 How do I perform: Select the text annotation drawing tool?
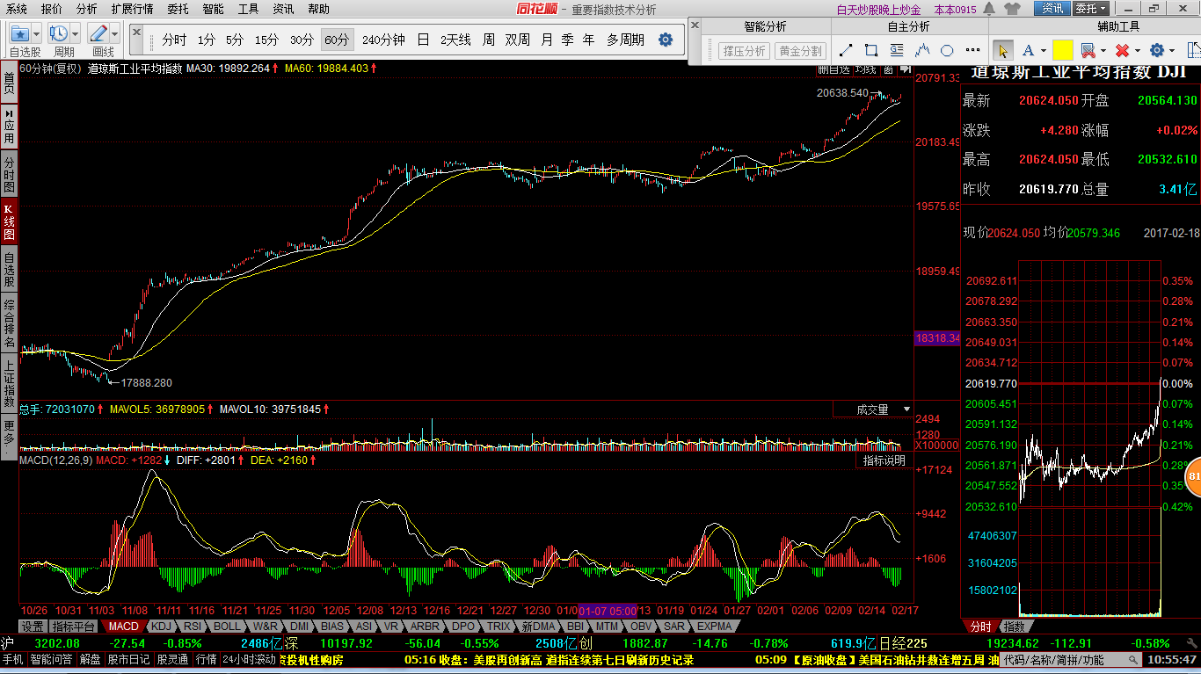(897, 50)
